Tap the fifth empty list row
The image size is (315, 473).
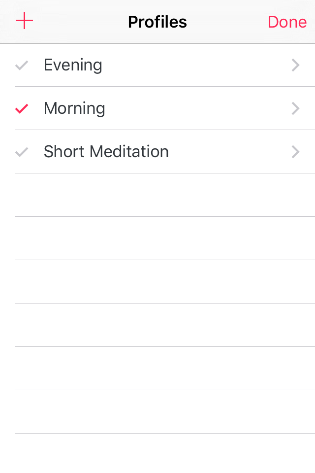(164, 369)
